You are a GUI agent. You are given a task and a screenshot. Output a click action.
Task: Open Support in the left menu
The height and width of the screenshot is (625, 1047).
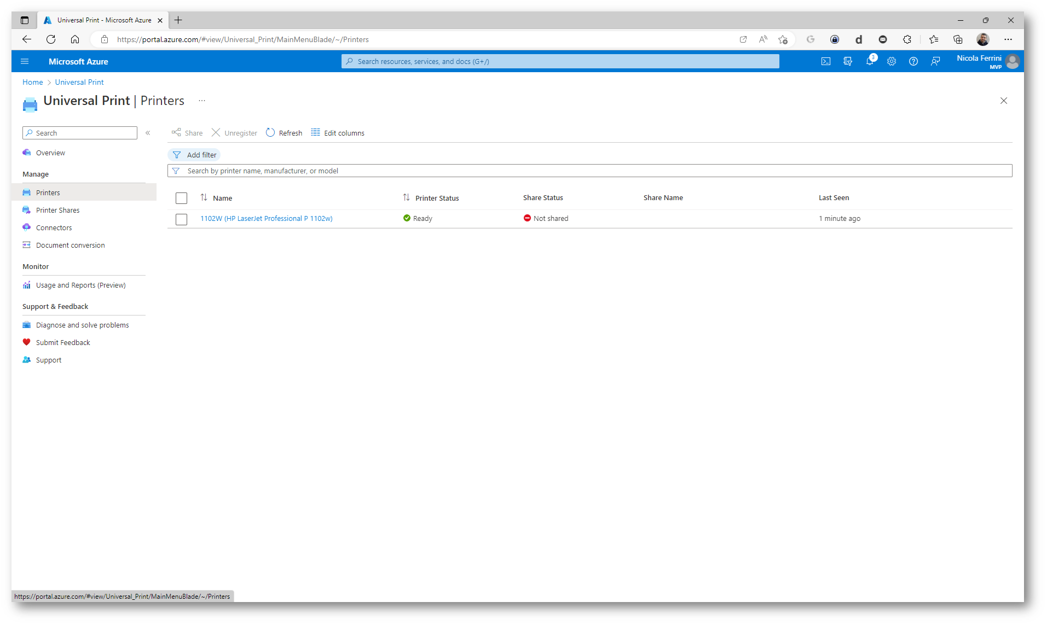click(49, 360)
